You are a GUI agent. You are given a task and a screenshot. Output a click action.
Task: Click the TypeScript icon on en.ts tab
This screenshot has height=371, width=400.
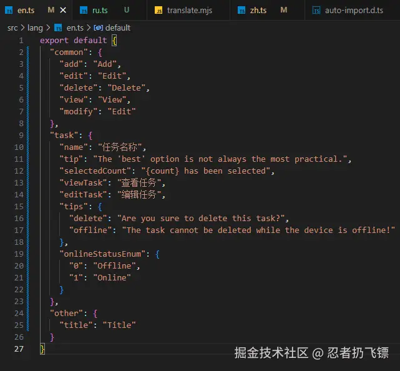(x=9, y=10)
